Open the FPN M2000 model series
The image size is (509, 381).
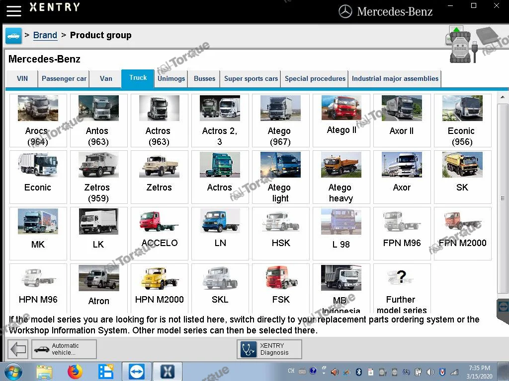click(463, 234)
